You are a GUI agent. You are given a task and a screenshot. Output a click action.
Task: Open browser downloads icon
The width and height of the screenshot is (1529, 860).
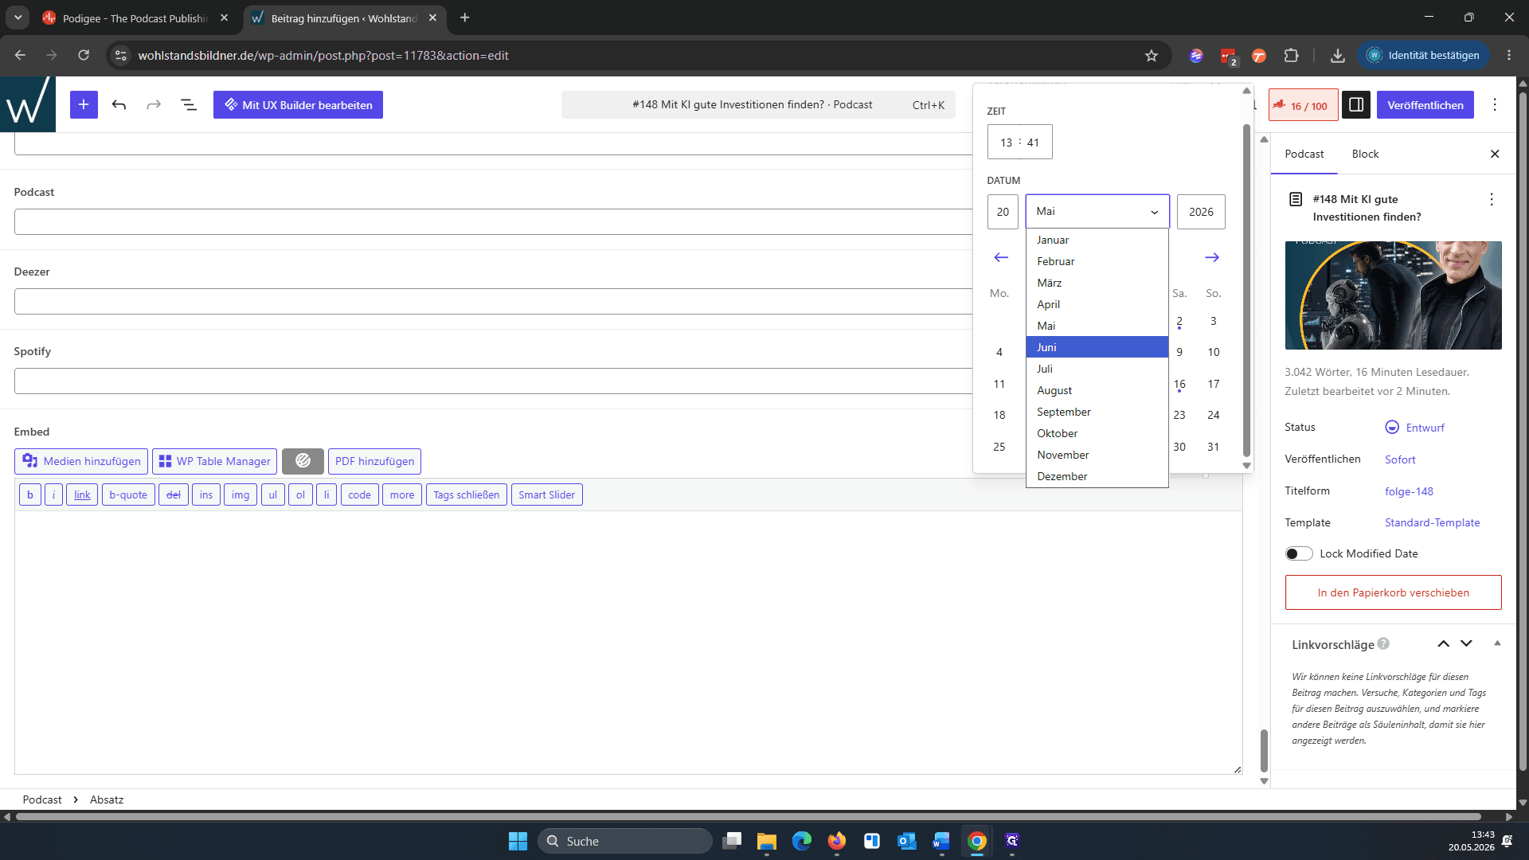tap(1337, 55)
